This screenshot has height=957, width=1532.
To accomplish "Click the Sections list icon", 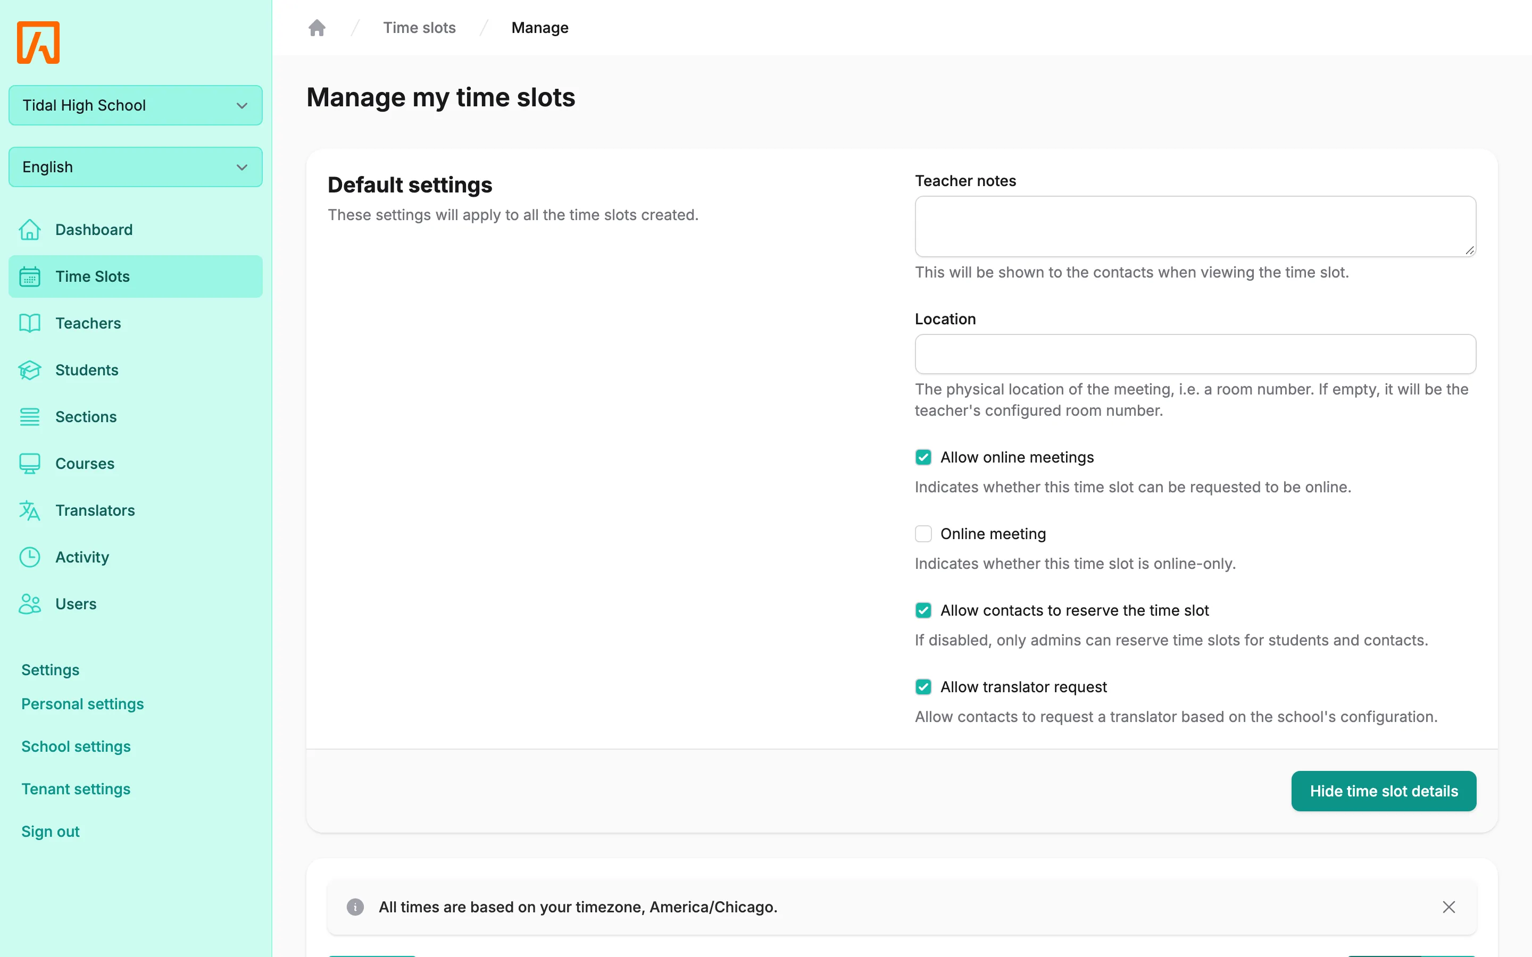I will (30, 417).
